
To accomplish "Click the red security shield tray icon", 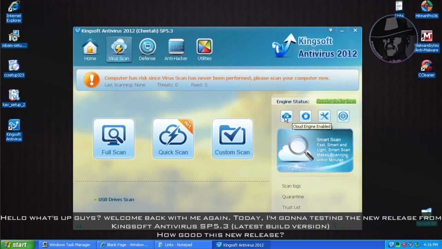I will click(x=404, y=245).
